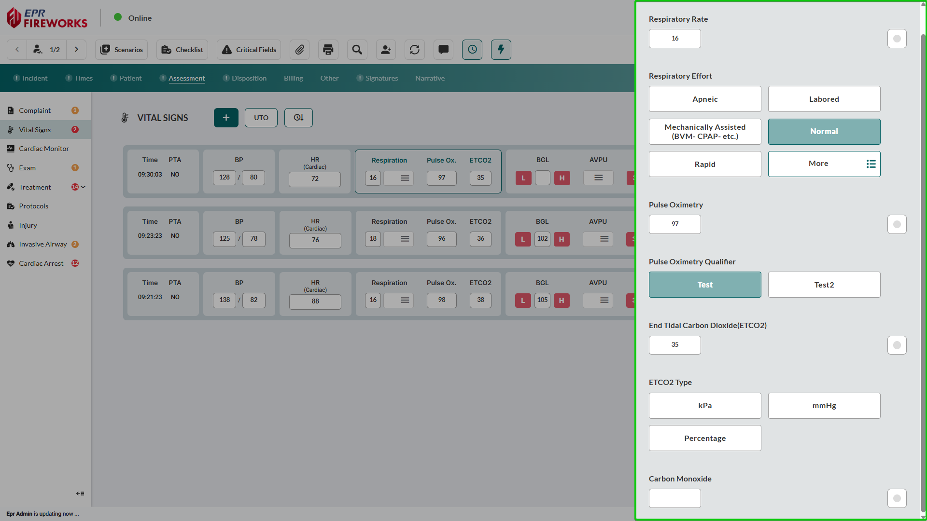The image size is (927, 521).
Task: Open the Narrative tab
Action: click(430, 78)
